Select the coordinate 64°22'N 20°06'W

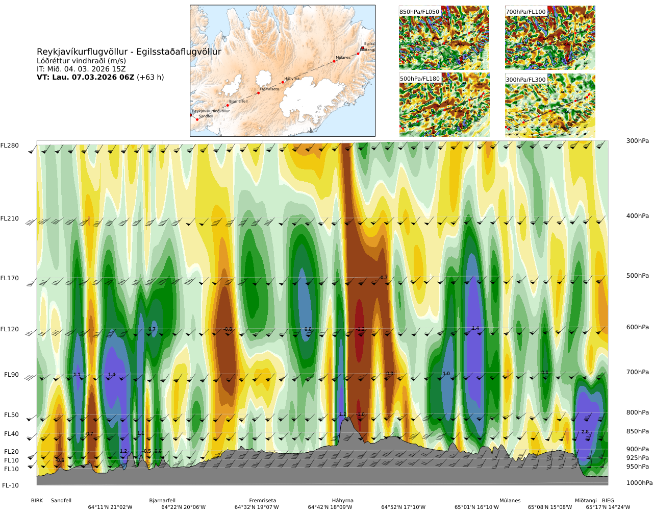184,507
